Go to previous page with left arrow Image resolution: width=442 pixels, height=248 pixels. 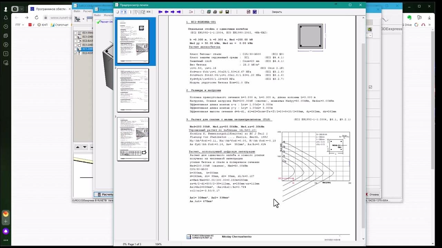(x=166, y=12)
